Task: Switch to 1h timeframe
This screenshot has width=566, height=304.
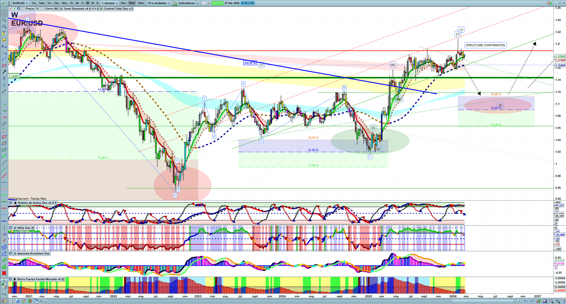Action: point(71,3)
